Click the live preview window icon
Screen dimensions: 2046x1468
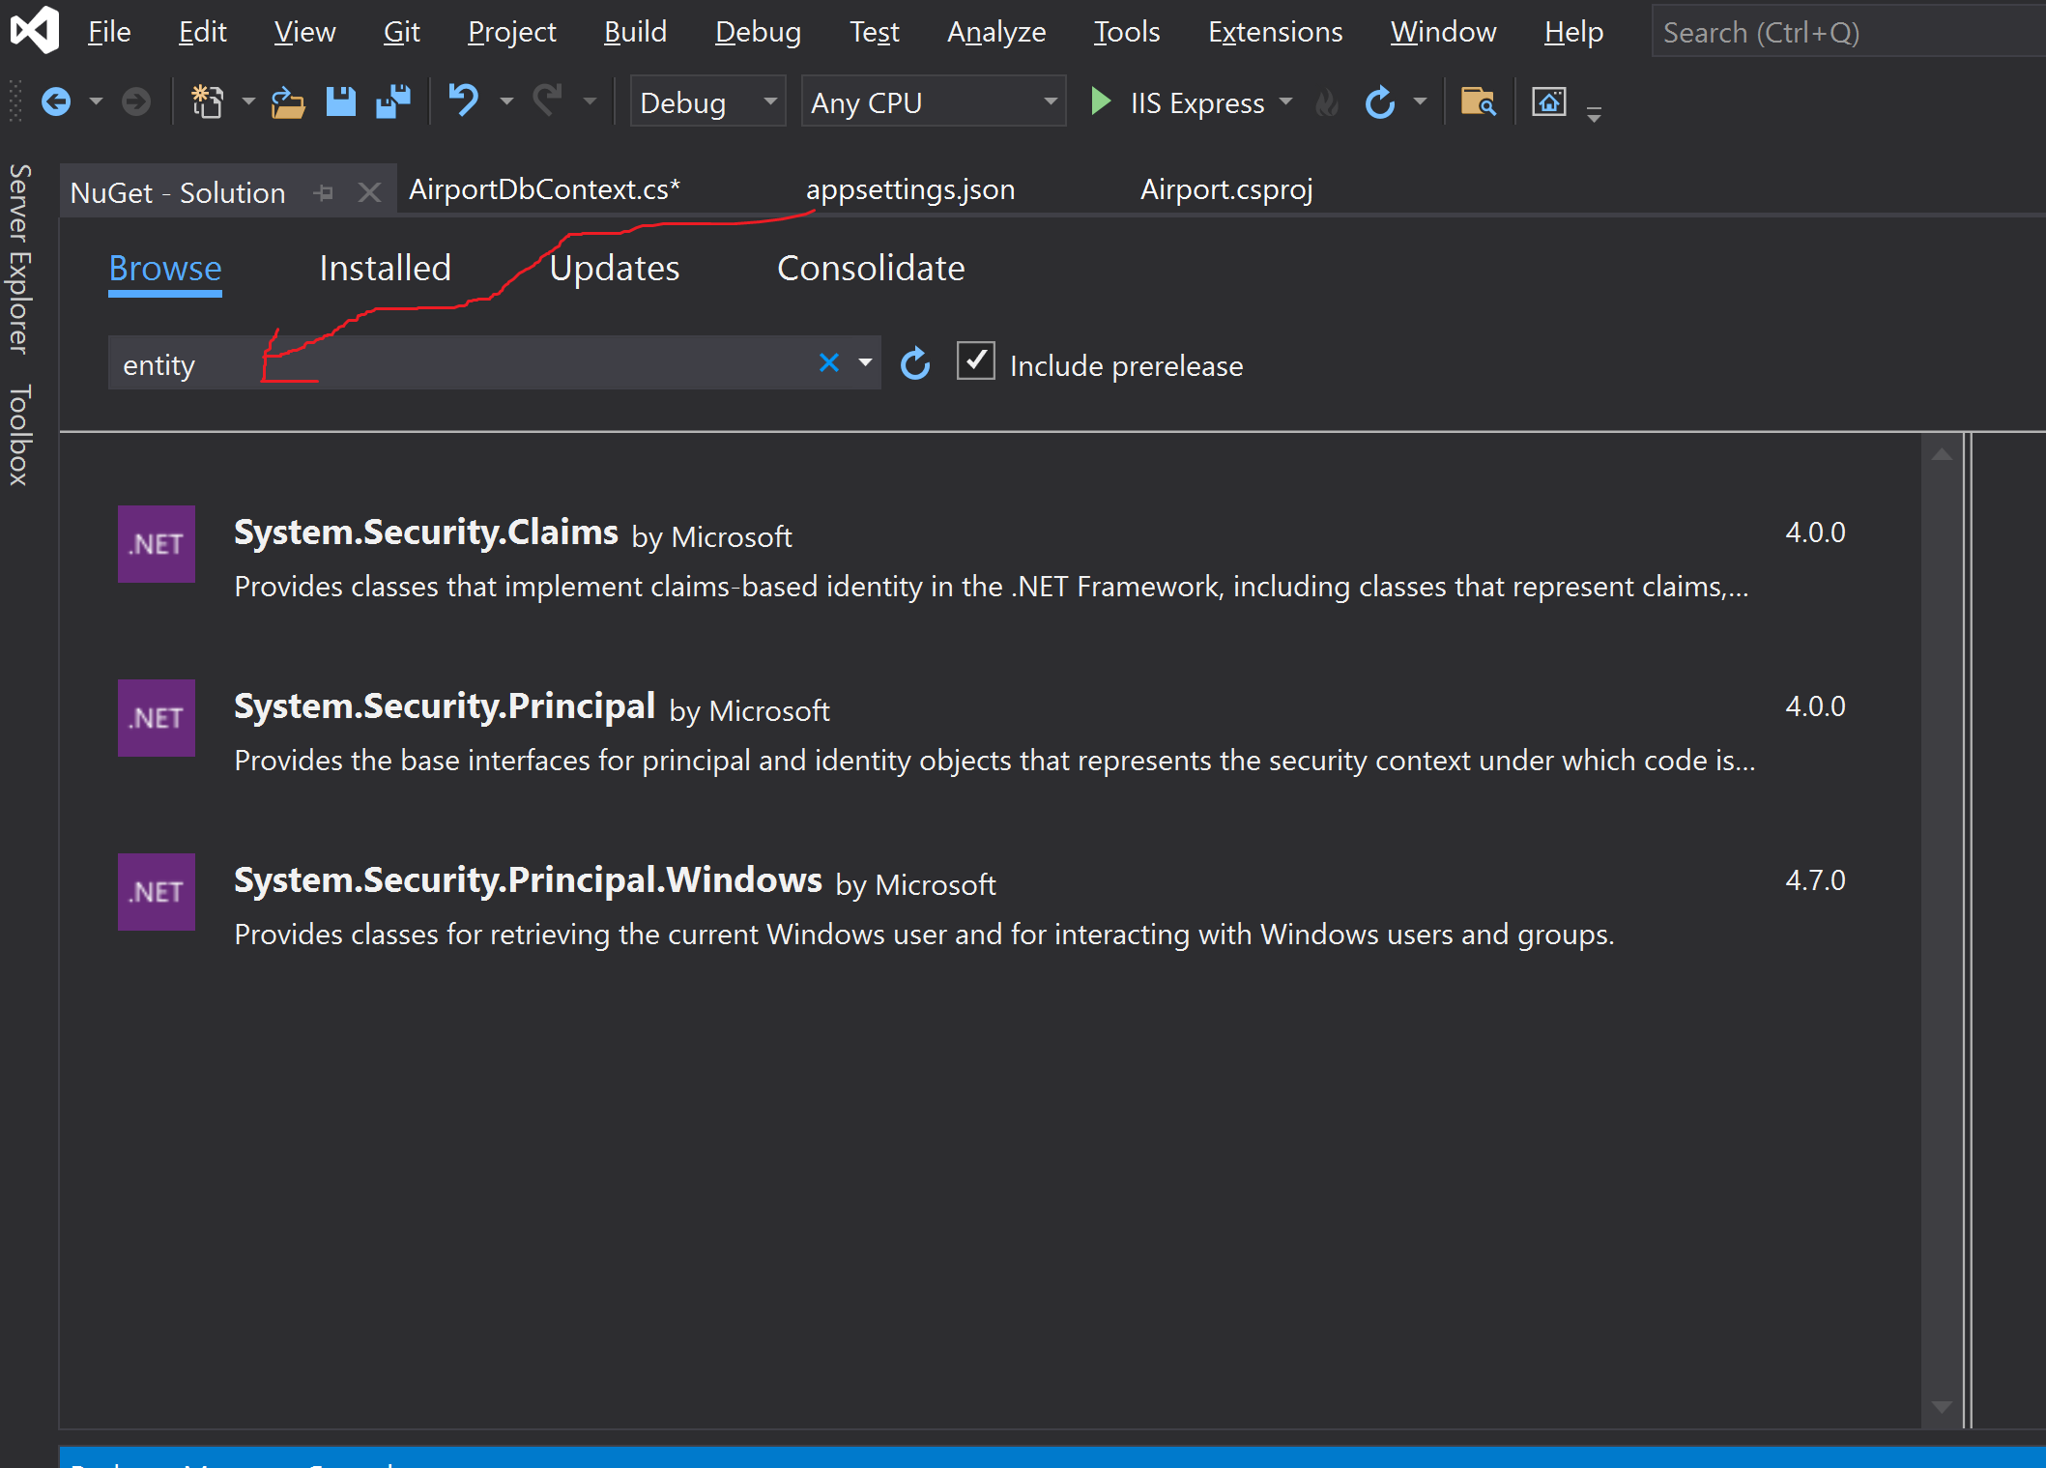(1549, 101)
